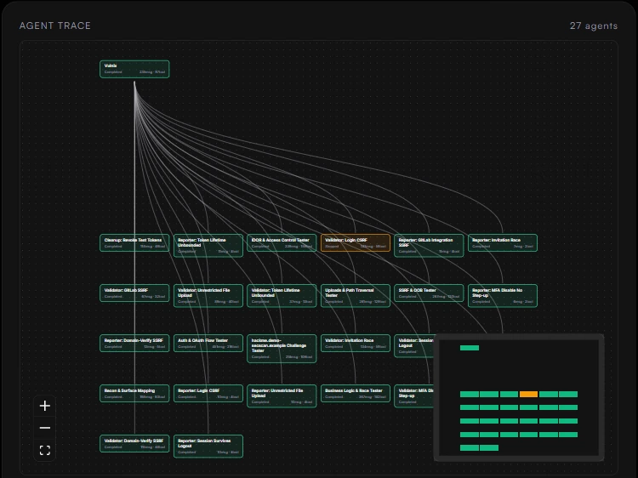
Task: Select Reporter: MFA Disable No Step-up node
Action: click(x=503, y=296)
